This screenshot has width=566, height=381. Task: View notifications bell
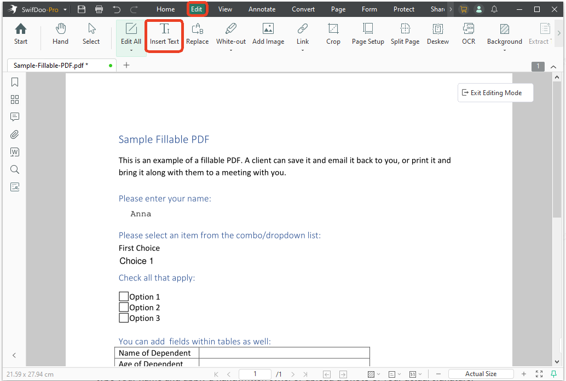tap(494, 9)
